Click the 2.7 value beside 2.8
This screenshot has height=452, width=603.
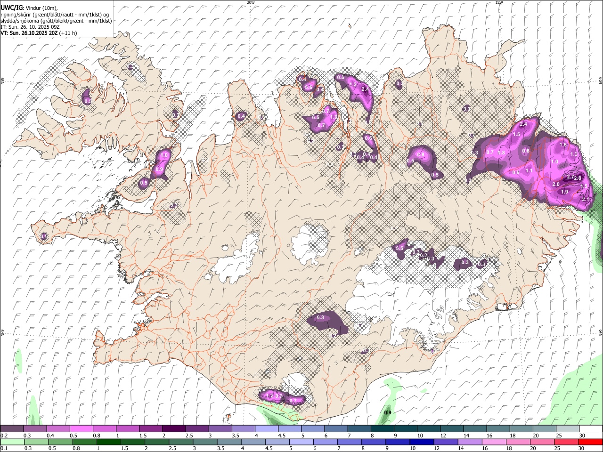(x=570, y=177)
